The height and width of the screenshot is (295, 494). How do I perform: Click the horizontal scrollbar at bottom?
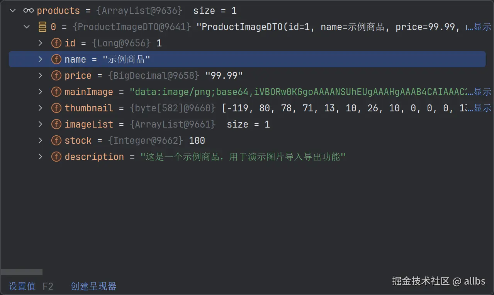[21, 272]
